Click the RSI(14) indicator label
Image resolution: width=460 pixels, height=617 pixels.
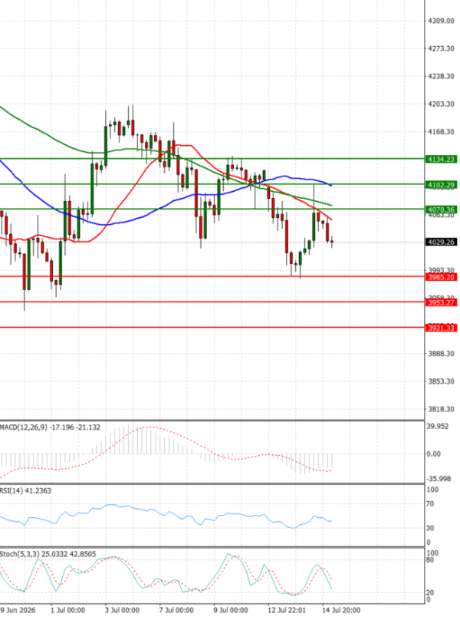(x=11, y=490)
